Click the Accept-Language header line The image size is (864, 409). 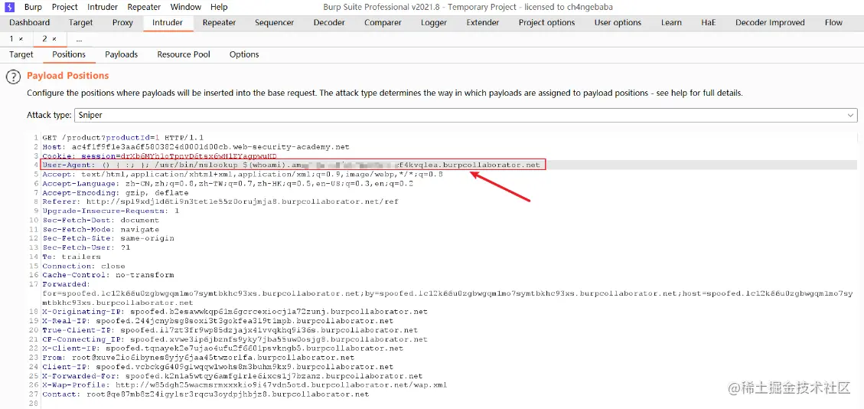227,184
